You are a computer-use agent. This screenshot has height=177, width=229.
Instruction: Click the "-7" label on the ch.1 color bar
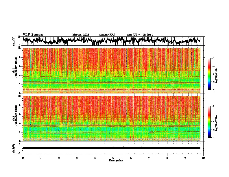point(213,90)
